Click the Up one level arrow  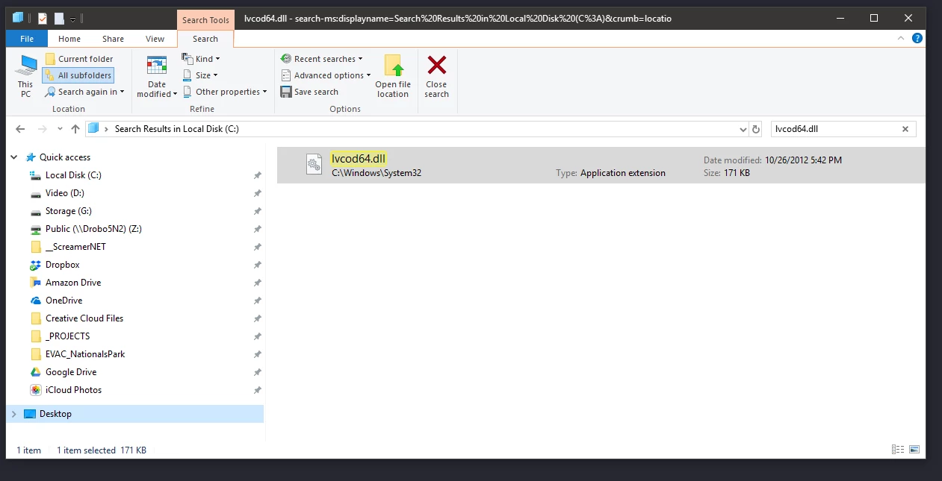75,129
